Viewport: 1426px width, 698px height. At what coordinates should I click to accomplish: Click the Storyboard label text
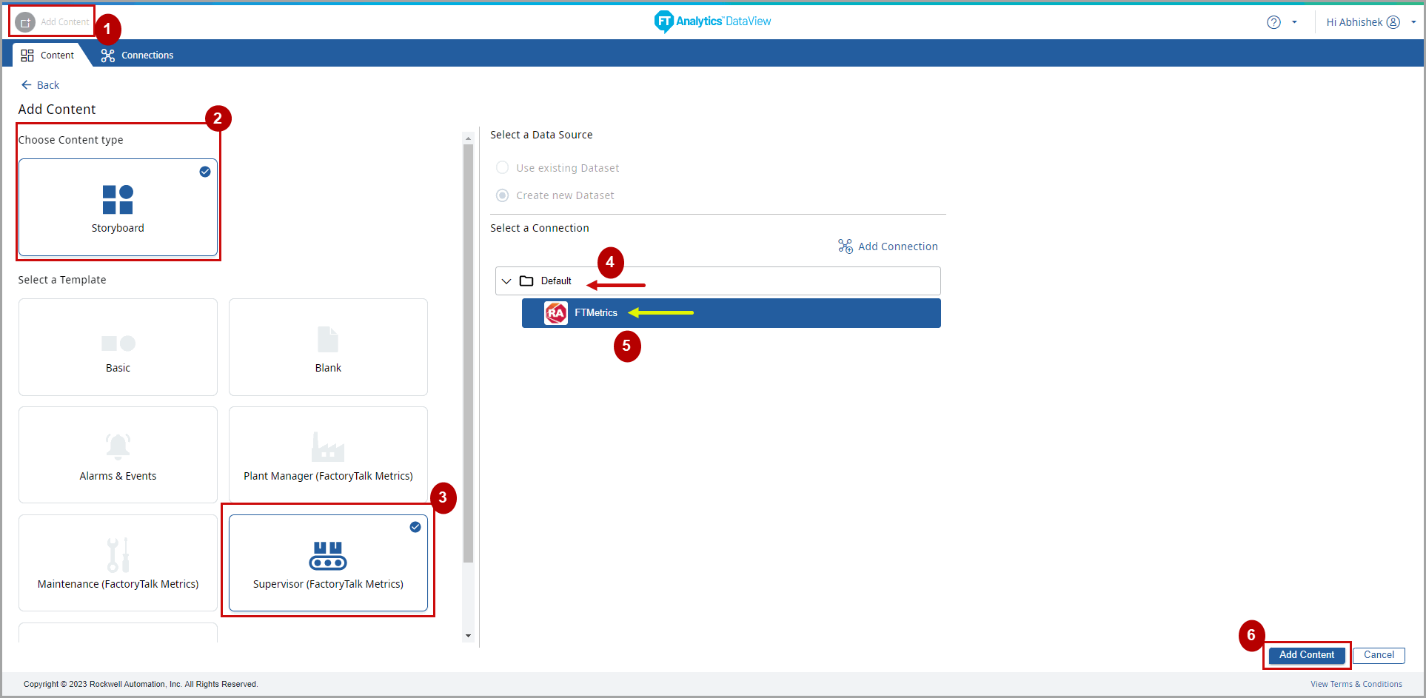118,228
